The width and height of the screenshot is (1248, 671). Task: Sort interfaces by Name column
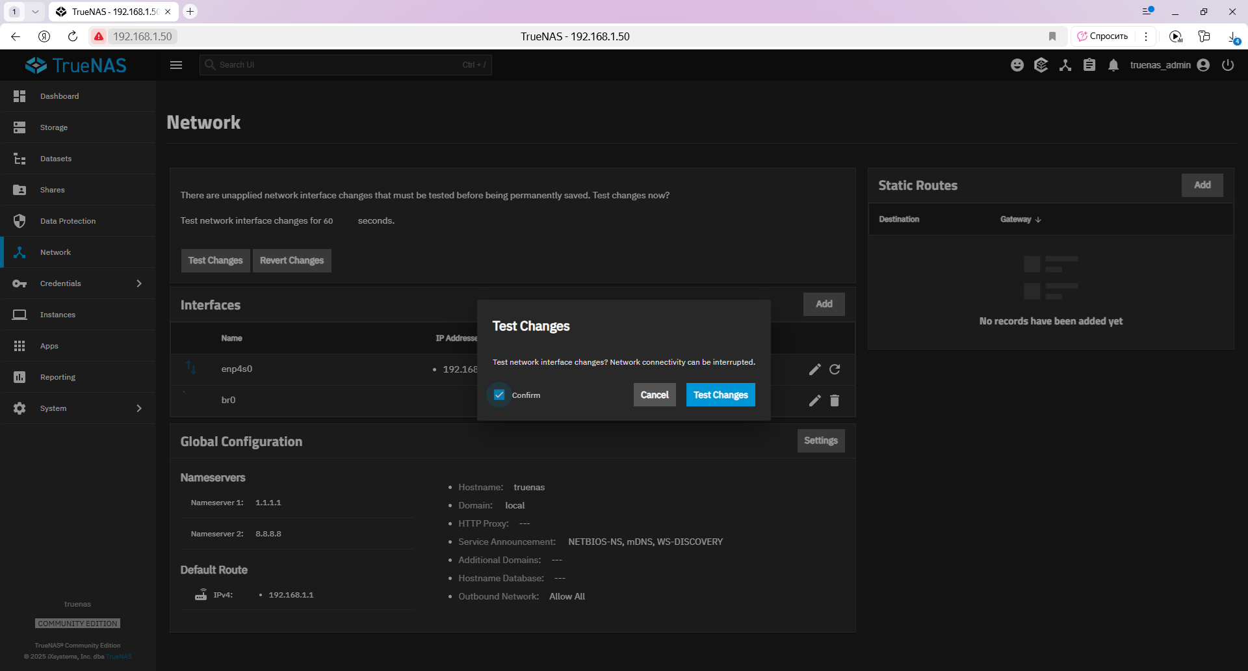[231, 338]
